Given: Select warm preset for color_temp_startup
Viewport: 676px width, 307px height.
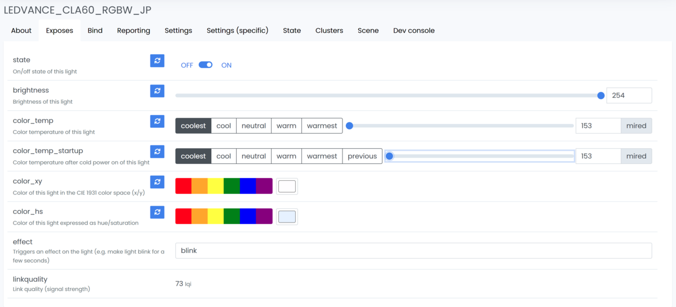Looking at the screenshot, I should pyautogui.click(x=286, y=156).
